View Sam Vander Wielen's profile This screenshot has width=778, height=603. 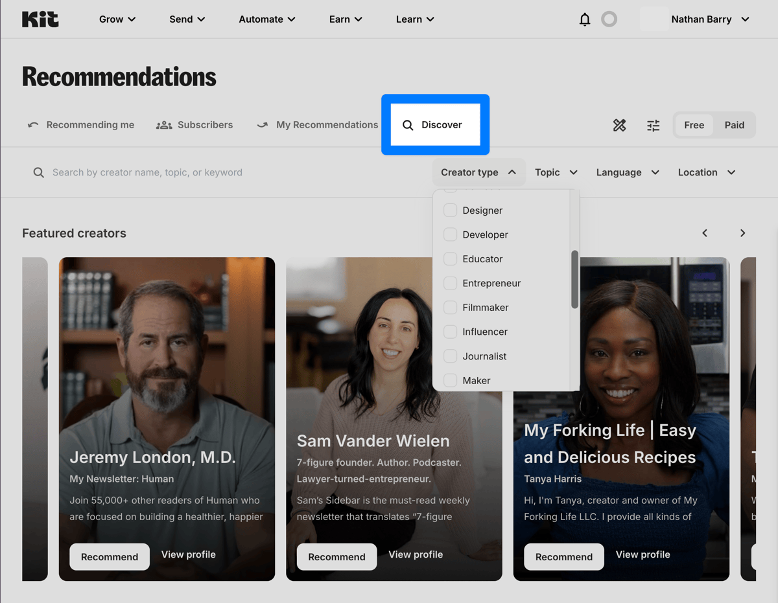pyautogui.click(x=416, y=554)
